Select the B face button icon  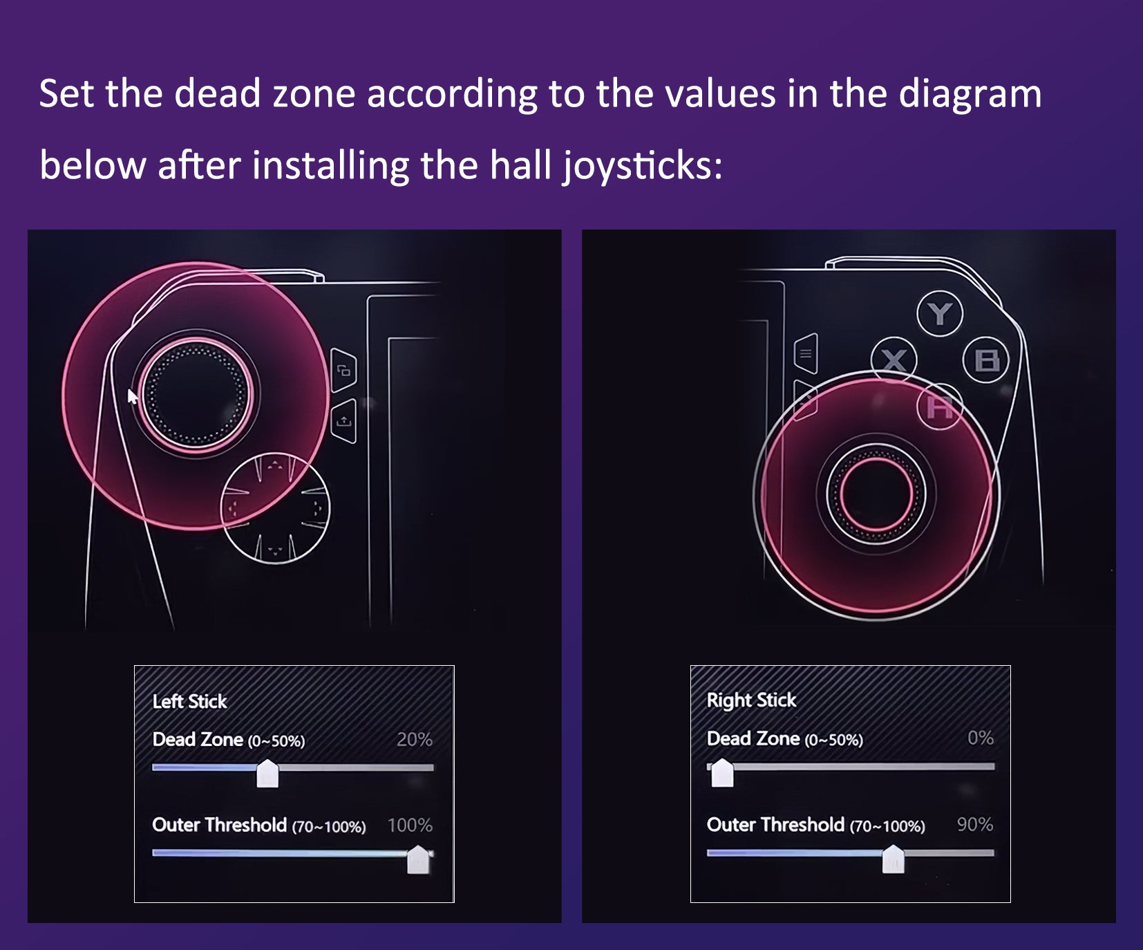point(986,360)
